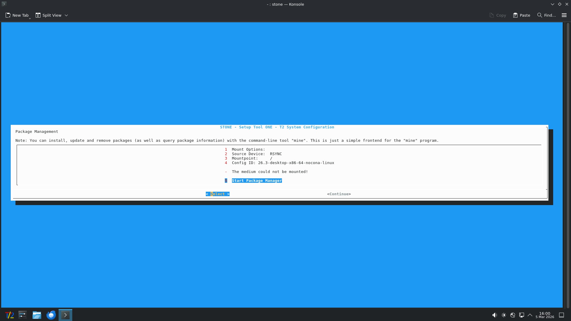Open the Find search tool
The image size is (571, 321).
point(546,15)
